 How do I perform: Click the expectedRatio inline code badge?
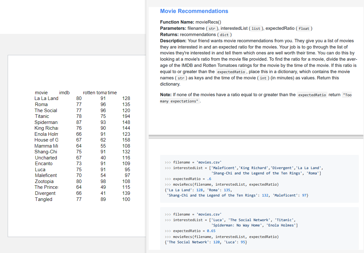pyautogui.click(x=231, y=72)
